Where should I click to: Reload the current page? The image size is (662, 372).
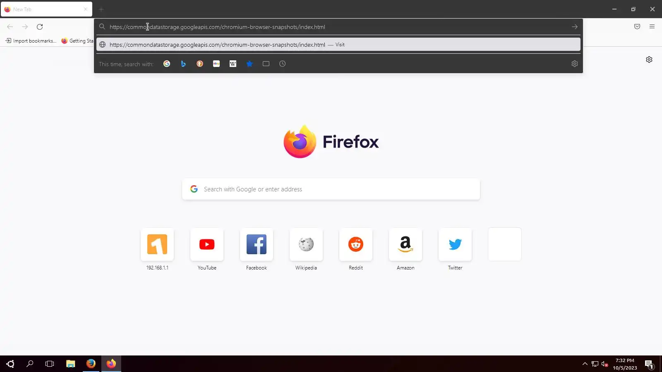[x=40, y=27]
